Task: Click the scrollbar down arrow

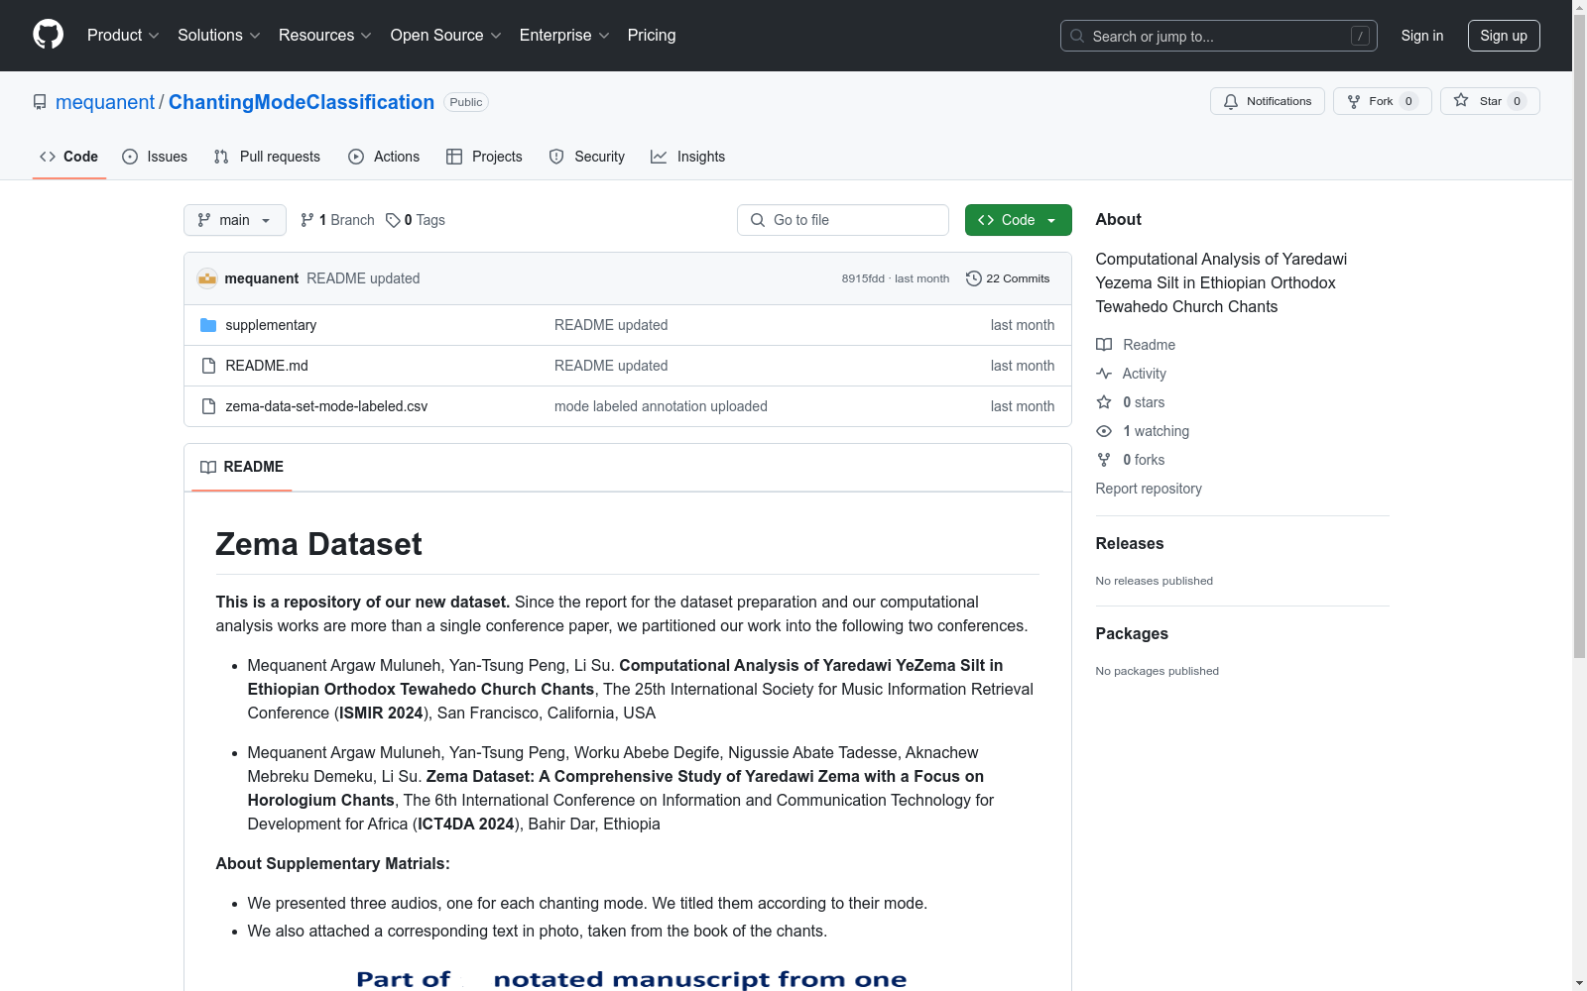Action: coord(1579,983)
